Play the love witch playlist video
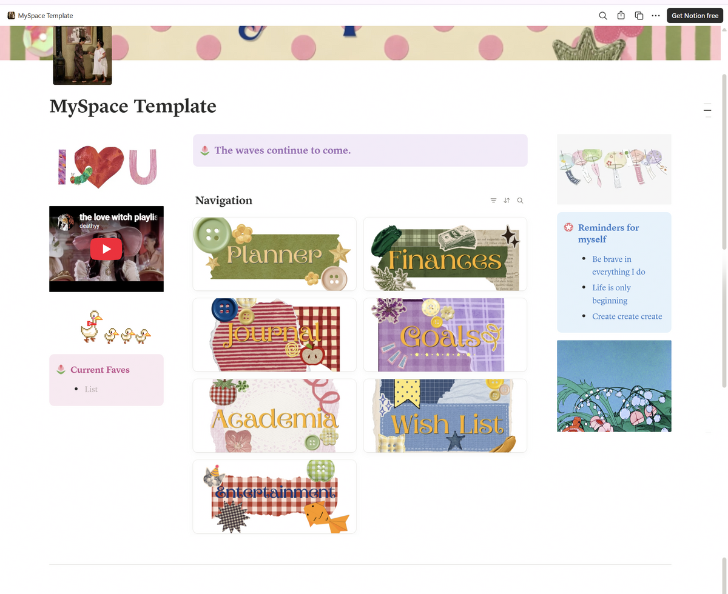 click(106, 249)
